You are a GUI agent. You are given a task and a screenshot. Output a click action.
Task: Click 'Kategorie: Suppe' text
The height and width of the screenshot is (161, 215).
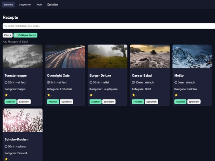coord(15,89)
